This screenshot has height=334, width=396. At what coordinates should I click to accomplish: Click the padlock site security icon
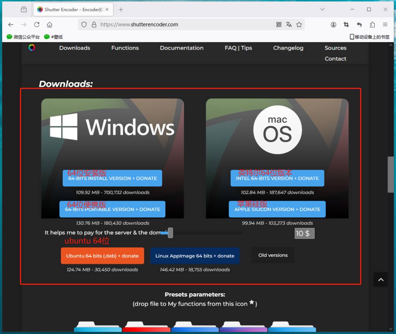(94, 25)
